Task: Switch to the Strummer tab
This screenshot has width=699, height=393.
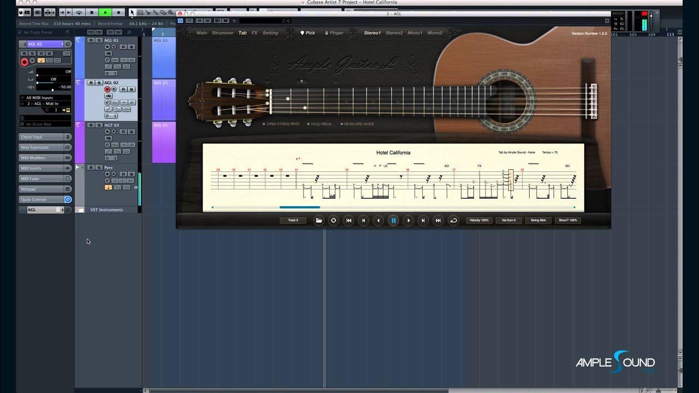Action: click(x=223, y=33)
